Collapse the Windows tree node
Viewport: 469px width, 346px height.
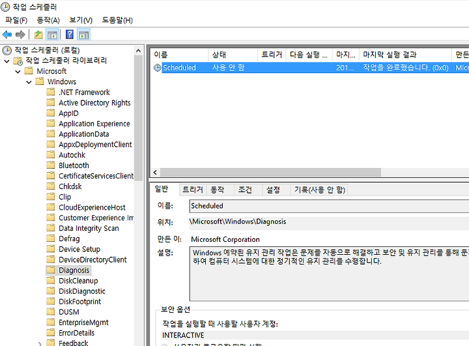[x=29, y=82]
